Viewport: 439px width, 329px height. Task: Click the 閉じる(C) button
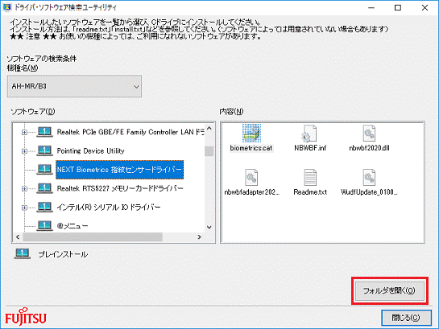pyautogui.click(x=406, y=318)
